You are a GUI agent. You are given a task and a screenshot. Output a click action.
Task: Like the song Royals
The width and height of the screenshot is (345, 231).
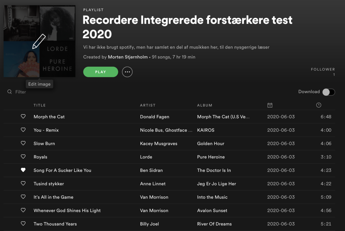pyautogui.click(x=23, y=157)
